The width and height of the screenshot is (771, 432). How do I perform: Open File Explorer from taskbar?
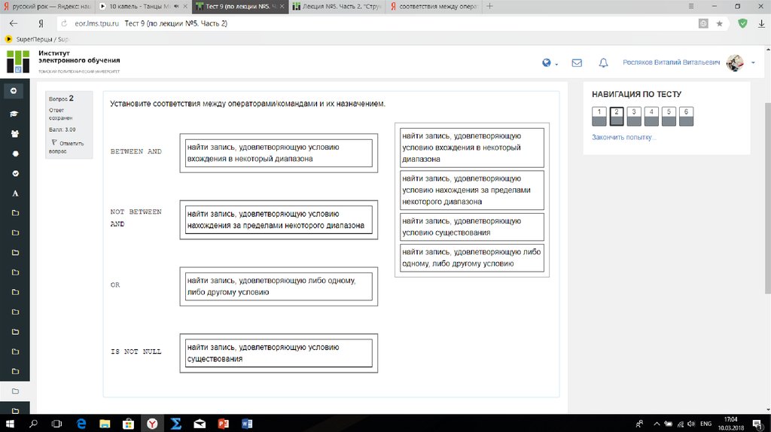[x=105, y=423]
